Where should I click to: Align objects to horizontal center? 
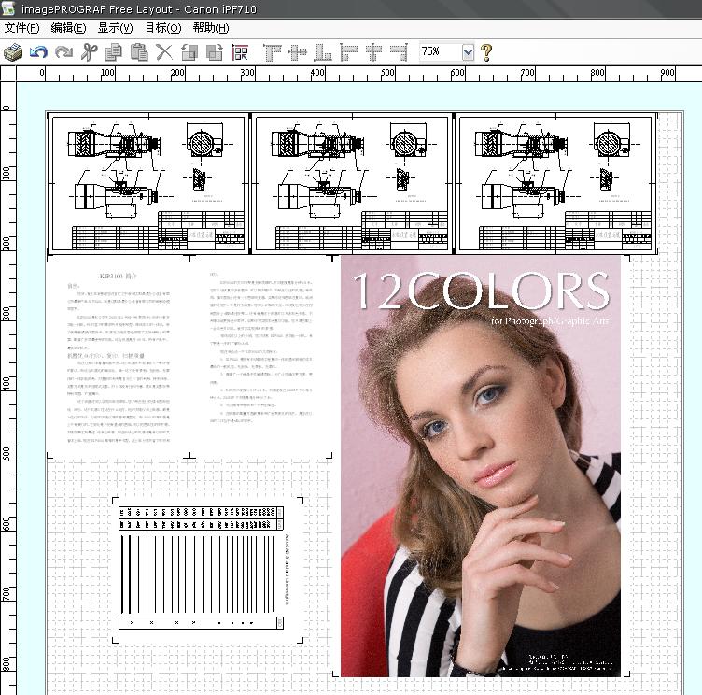373,52
